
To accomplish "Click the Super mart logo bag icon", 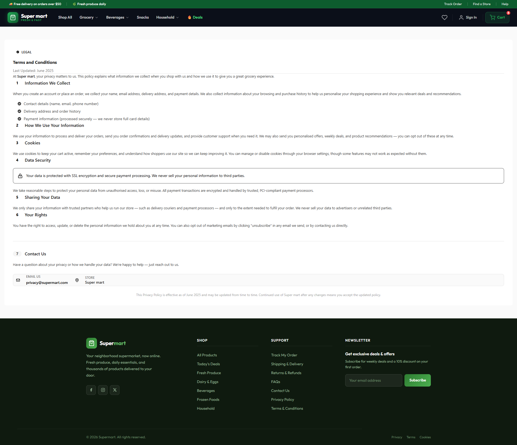I will (x=13, y=18).
